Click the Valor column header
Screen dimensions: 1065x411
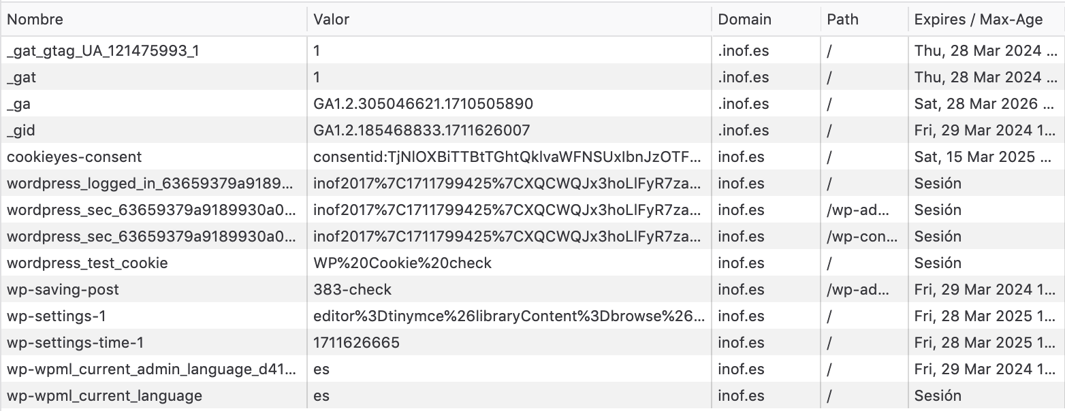pyautogui.click(x=332, y=20)
